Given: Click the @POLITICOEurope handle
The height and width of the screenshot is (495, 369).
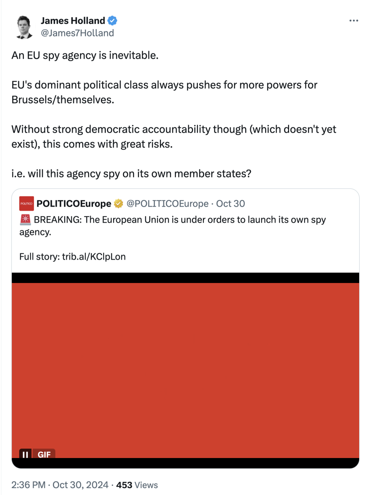Looking at the screenshot, I should 167,204.
